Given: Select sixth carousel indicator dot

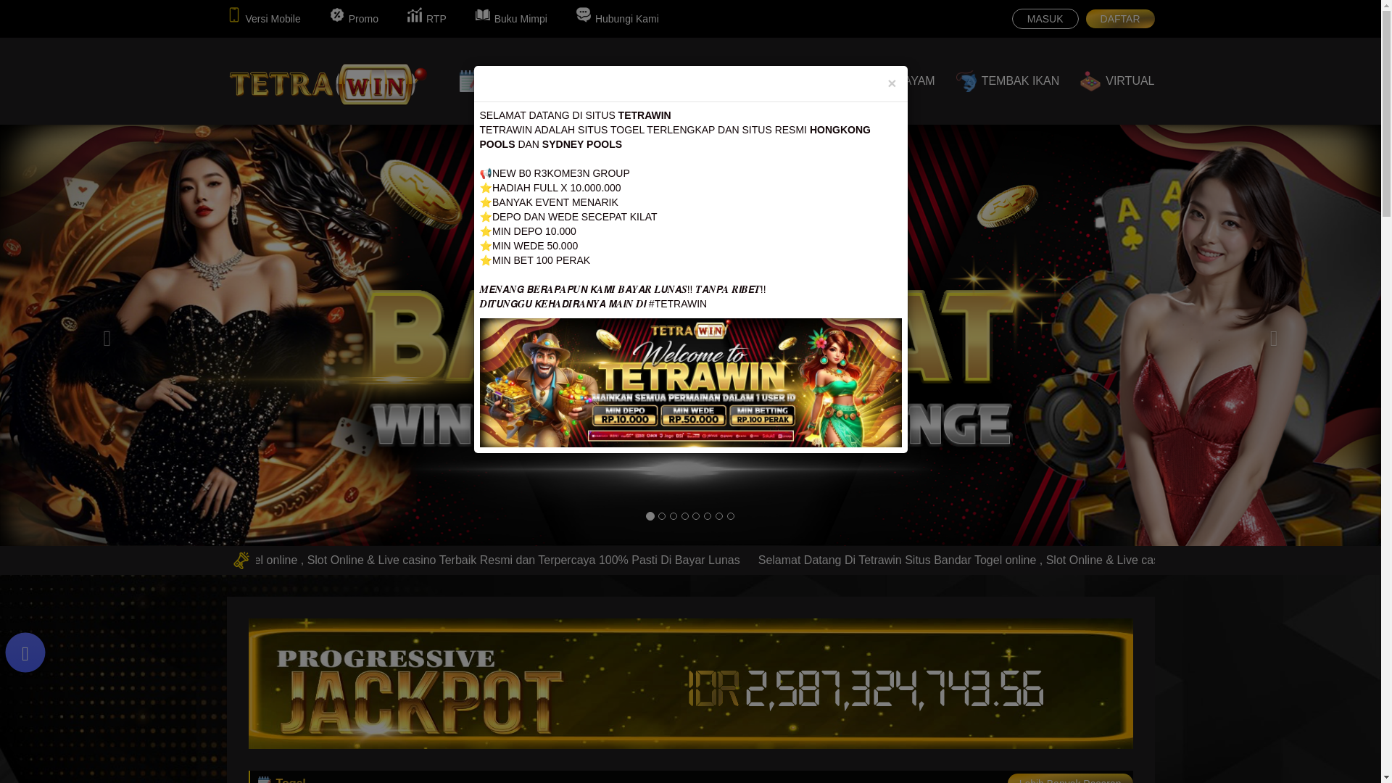Looking at the screenshot, I should point(708,516).
